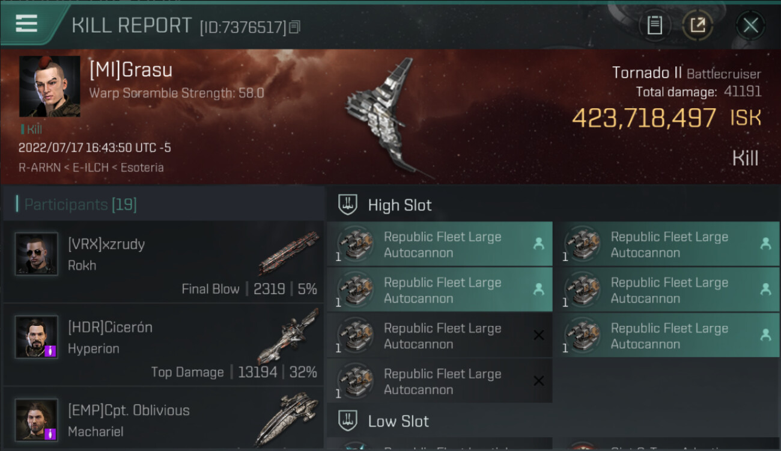
Task: Click the Participants header
Action: 81,204
